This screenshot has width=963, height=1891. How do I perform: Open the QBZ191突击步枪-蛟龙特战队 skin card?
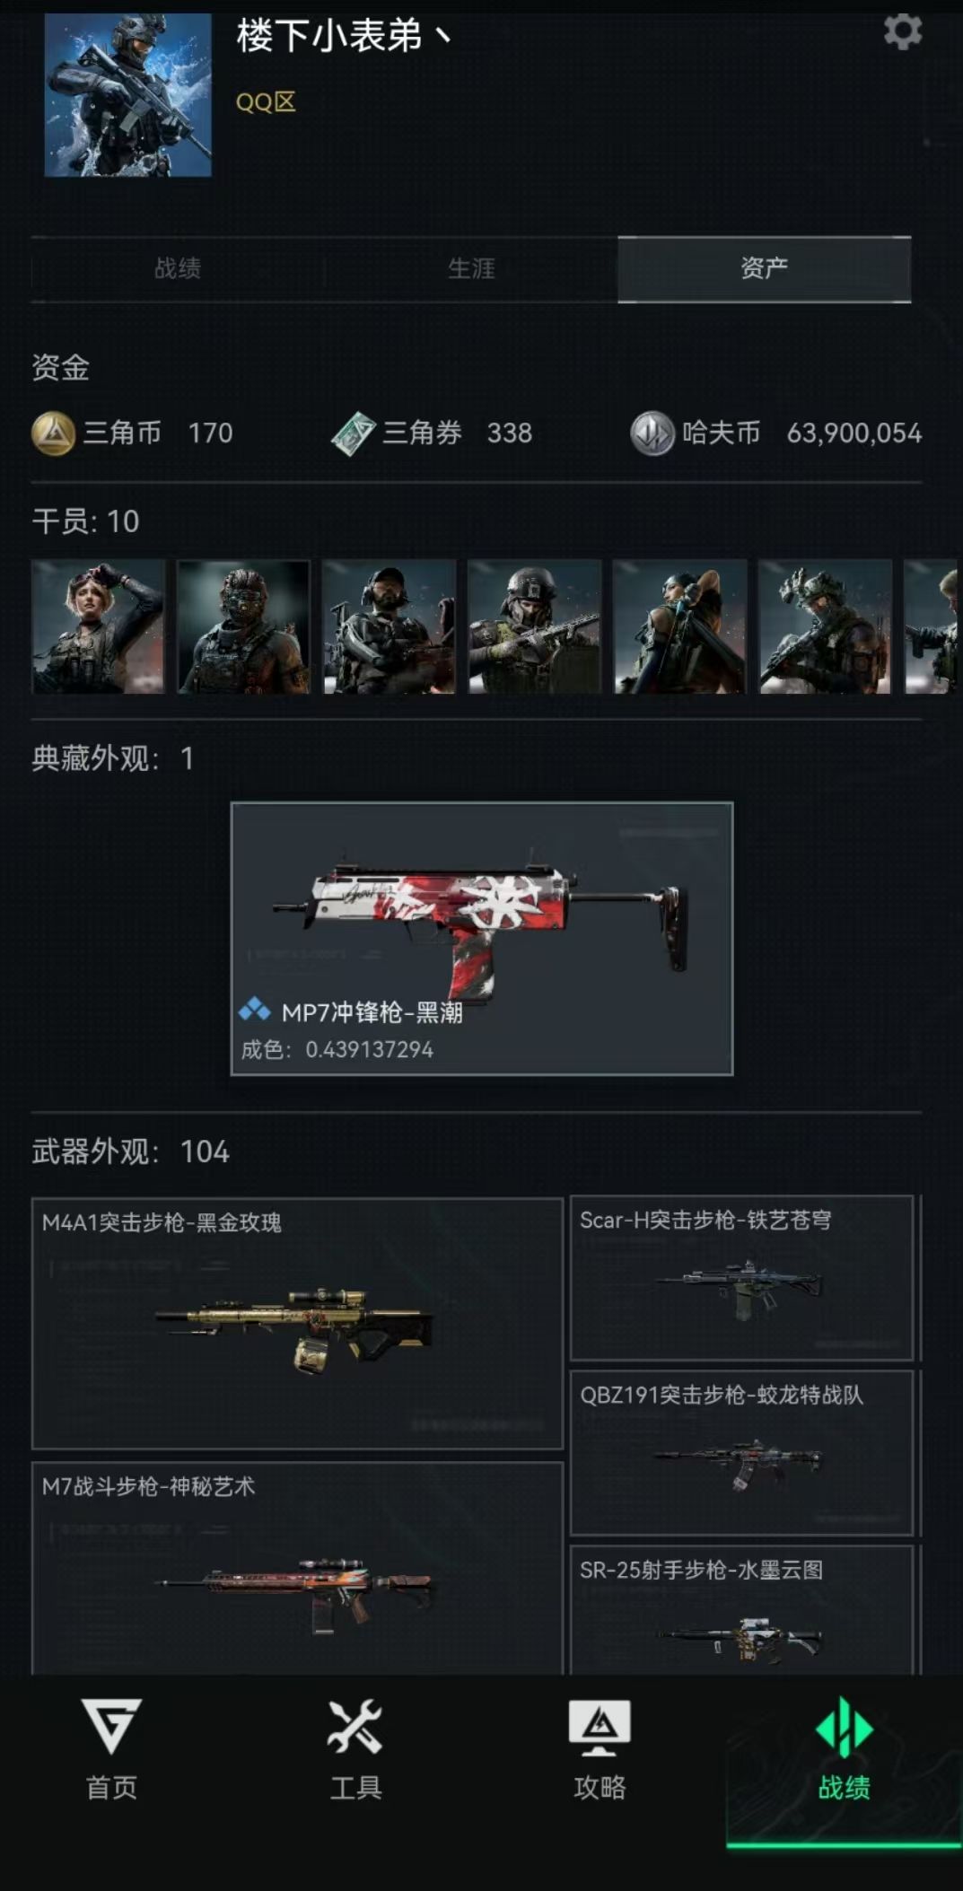click(742, 1452)
